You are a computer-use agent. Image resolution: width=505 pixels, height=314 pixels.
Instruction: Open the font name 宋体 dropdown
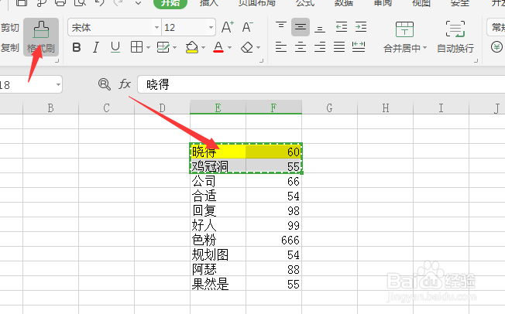pos(156,27)
